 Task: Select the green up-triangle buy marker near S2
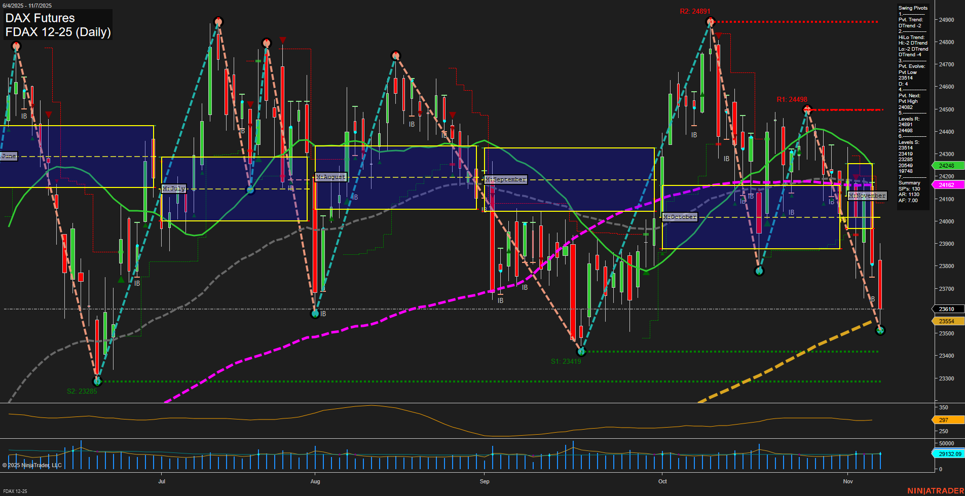120,279
